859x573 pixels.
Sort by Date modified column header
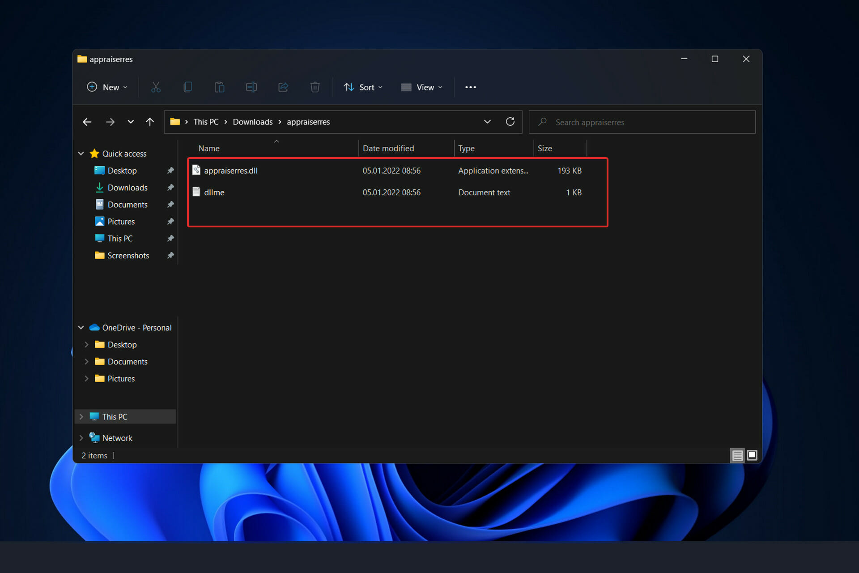406,148
